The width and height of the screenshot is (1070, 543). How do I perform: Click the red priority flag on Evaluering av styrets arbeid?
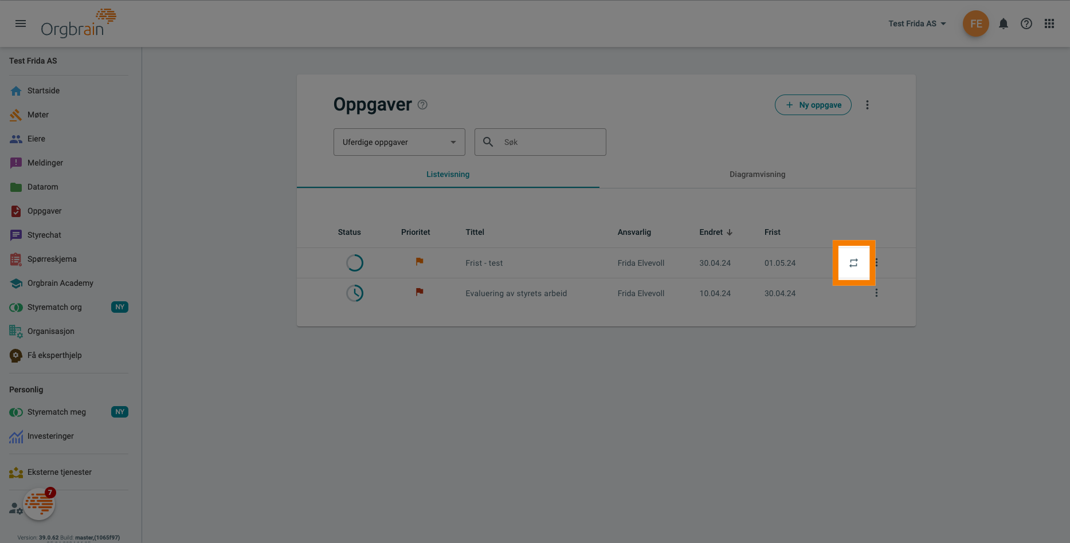(x=420, y=292)
